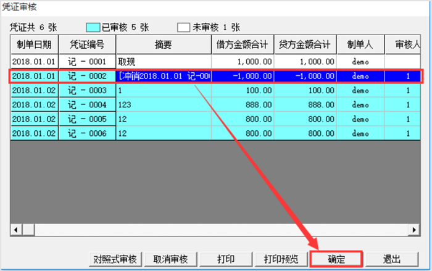Select voucher 记 - 0004
This screenshot has width=432, height=271.
tap(87, 104)
